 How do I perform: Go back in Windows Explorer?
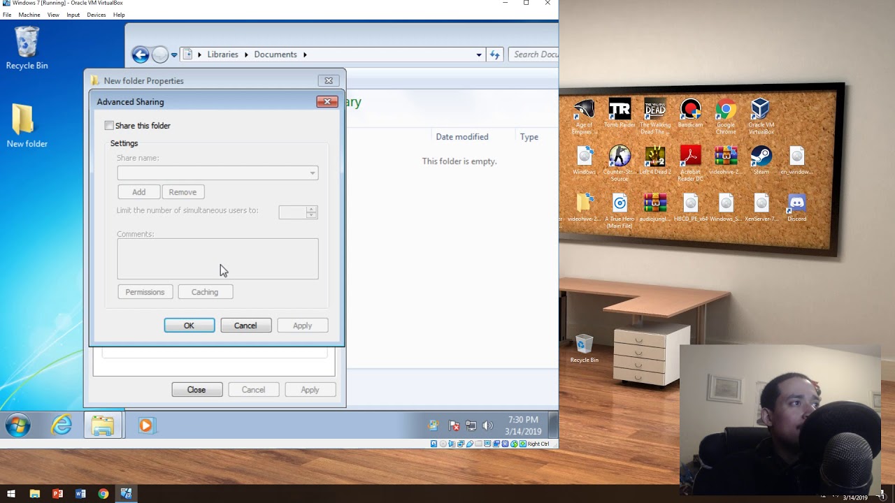[x=141, y=54]
